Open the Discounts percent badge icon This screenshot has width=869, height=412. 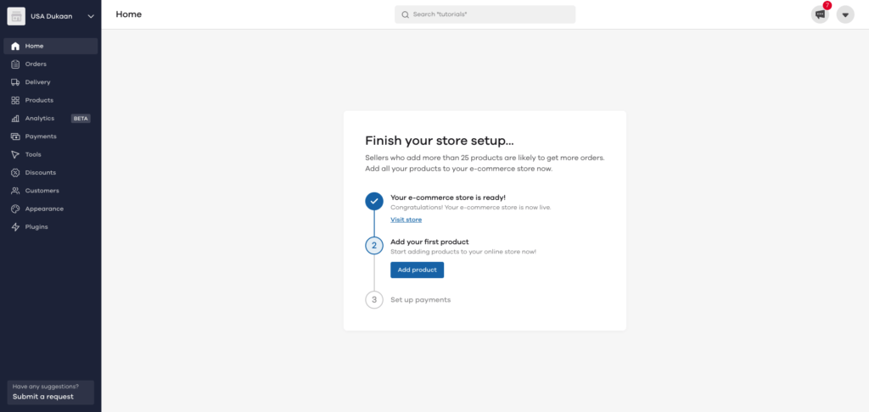15,173
